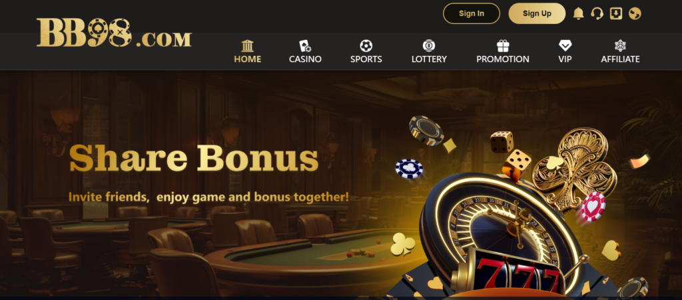
Task: Open the language globe icon
Action: click(635, 13)
